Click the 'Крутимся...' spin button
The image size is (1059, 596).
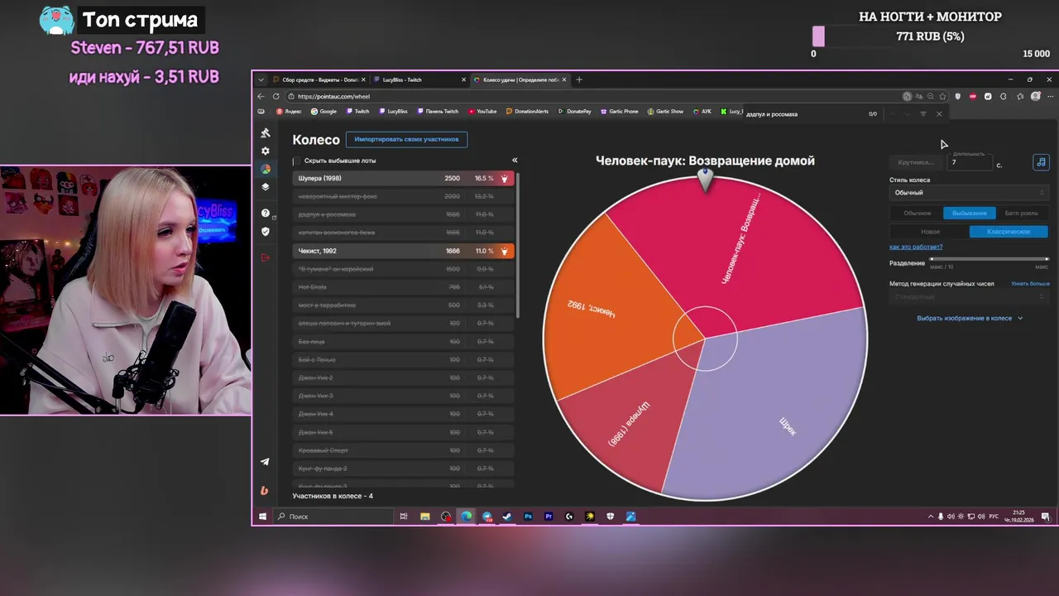[x=915, y=162]
